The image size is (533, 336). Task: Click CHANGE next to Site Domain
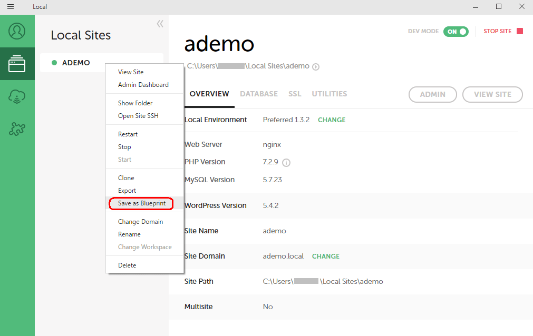(x=326, y=256)
